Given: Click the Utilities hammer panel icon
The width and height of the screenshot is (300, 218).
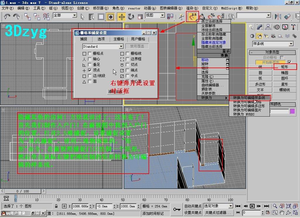Looking at the screenshot, I should click(x=293, y=27).
